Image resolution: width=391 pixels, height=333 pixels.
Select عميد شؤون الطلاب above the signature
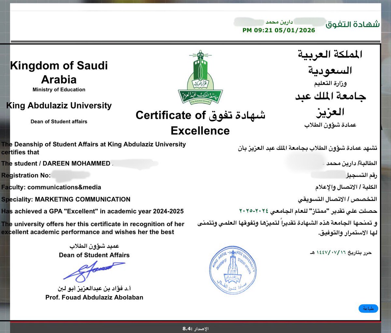point(94,246)
